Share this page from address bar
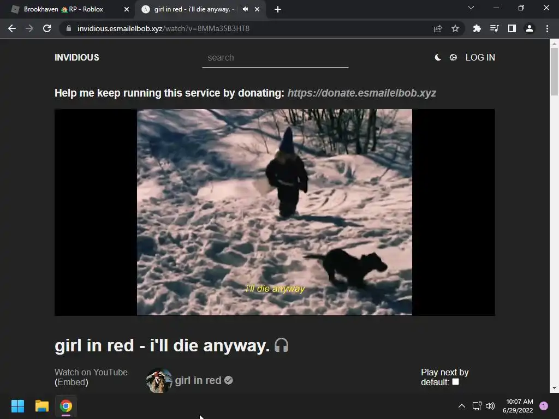The width and height of the screenshot is (559, 419). point(438,28)
